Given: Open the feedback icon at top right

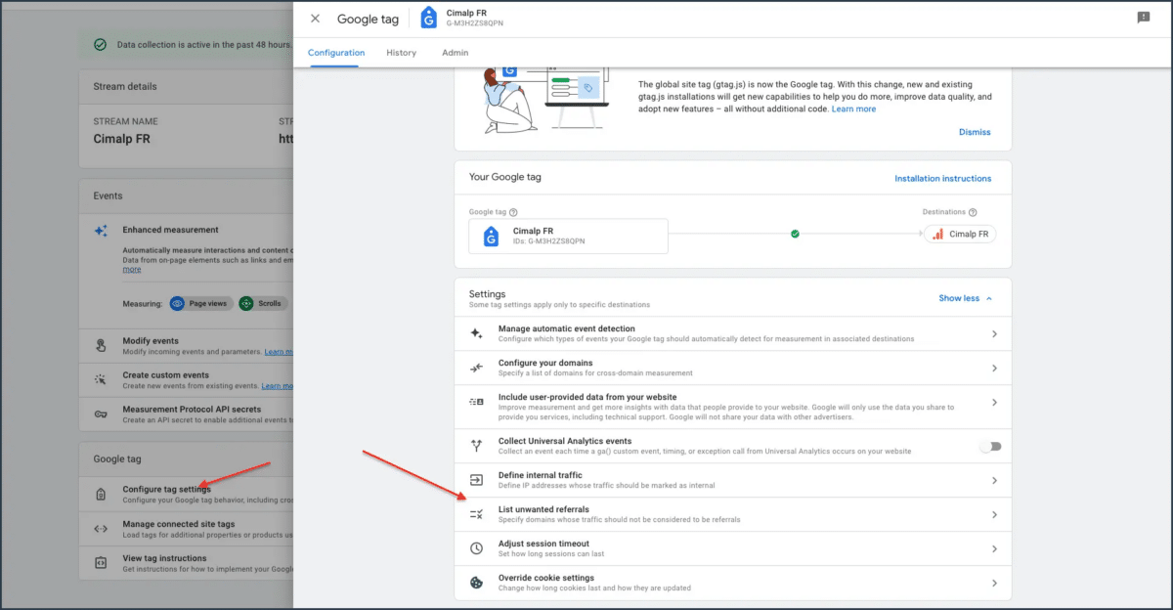Looking at the screenshot, I should pyautogui.click(x=1143, y=18).
